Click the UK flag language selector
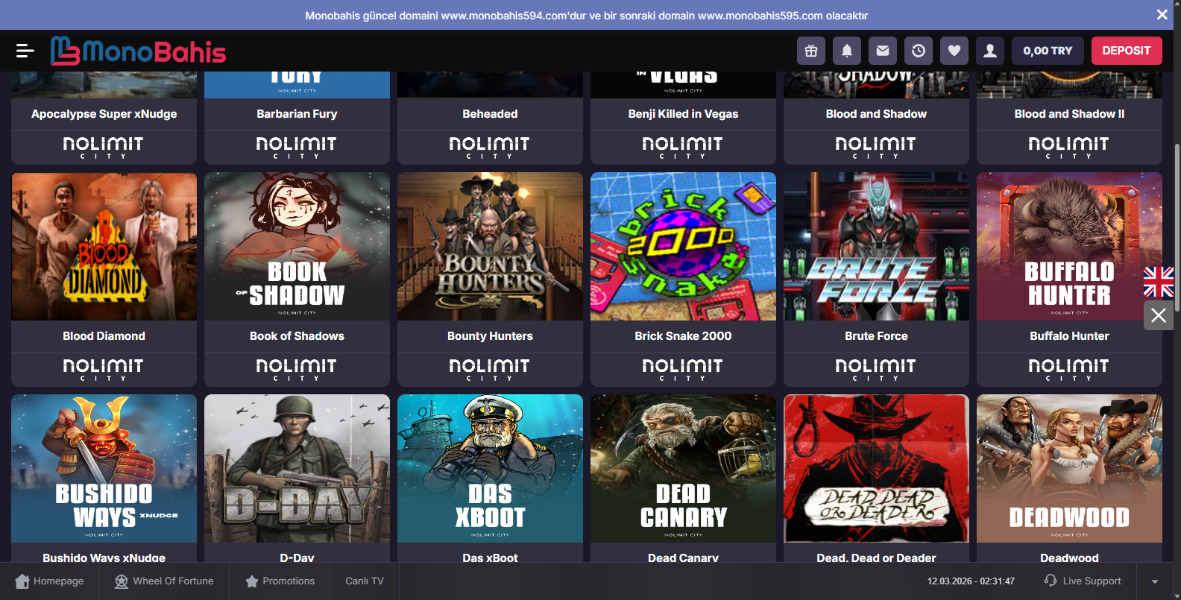This screenshot has width=1181, height=600. [1159, 282]
